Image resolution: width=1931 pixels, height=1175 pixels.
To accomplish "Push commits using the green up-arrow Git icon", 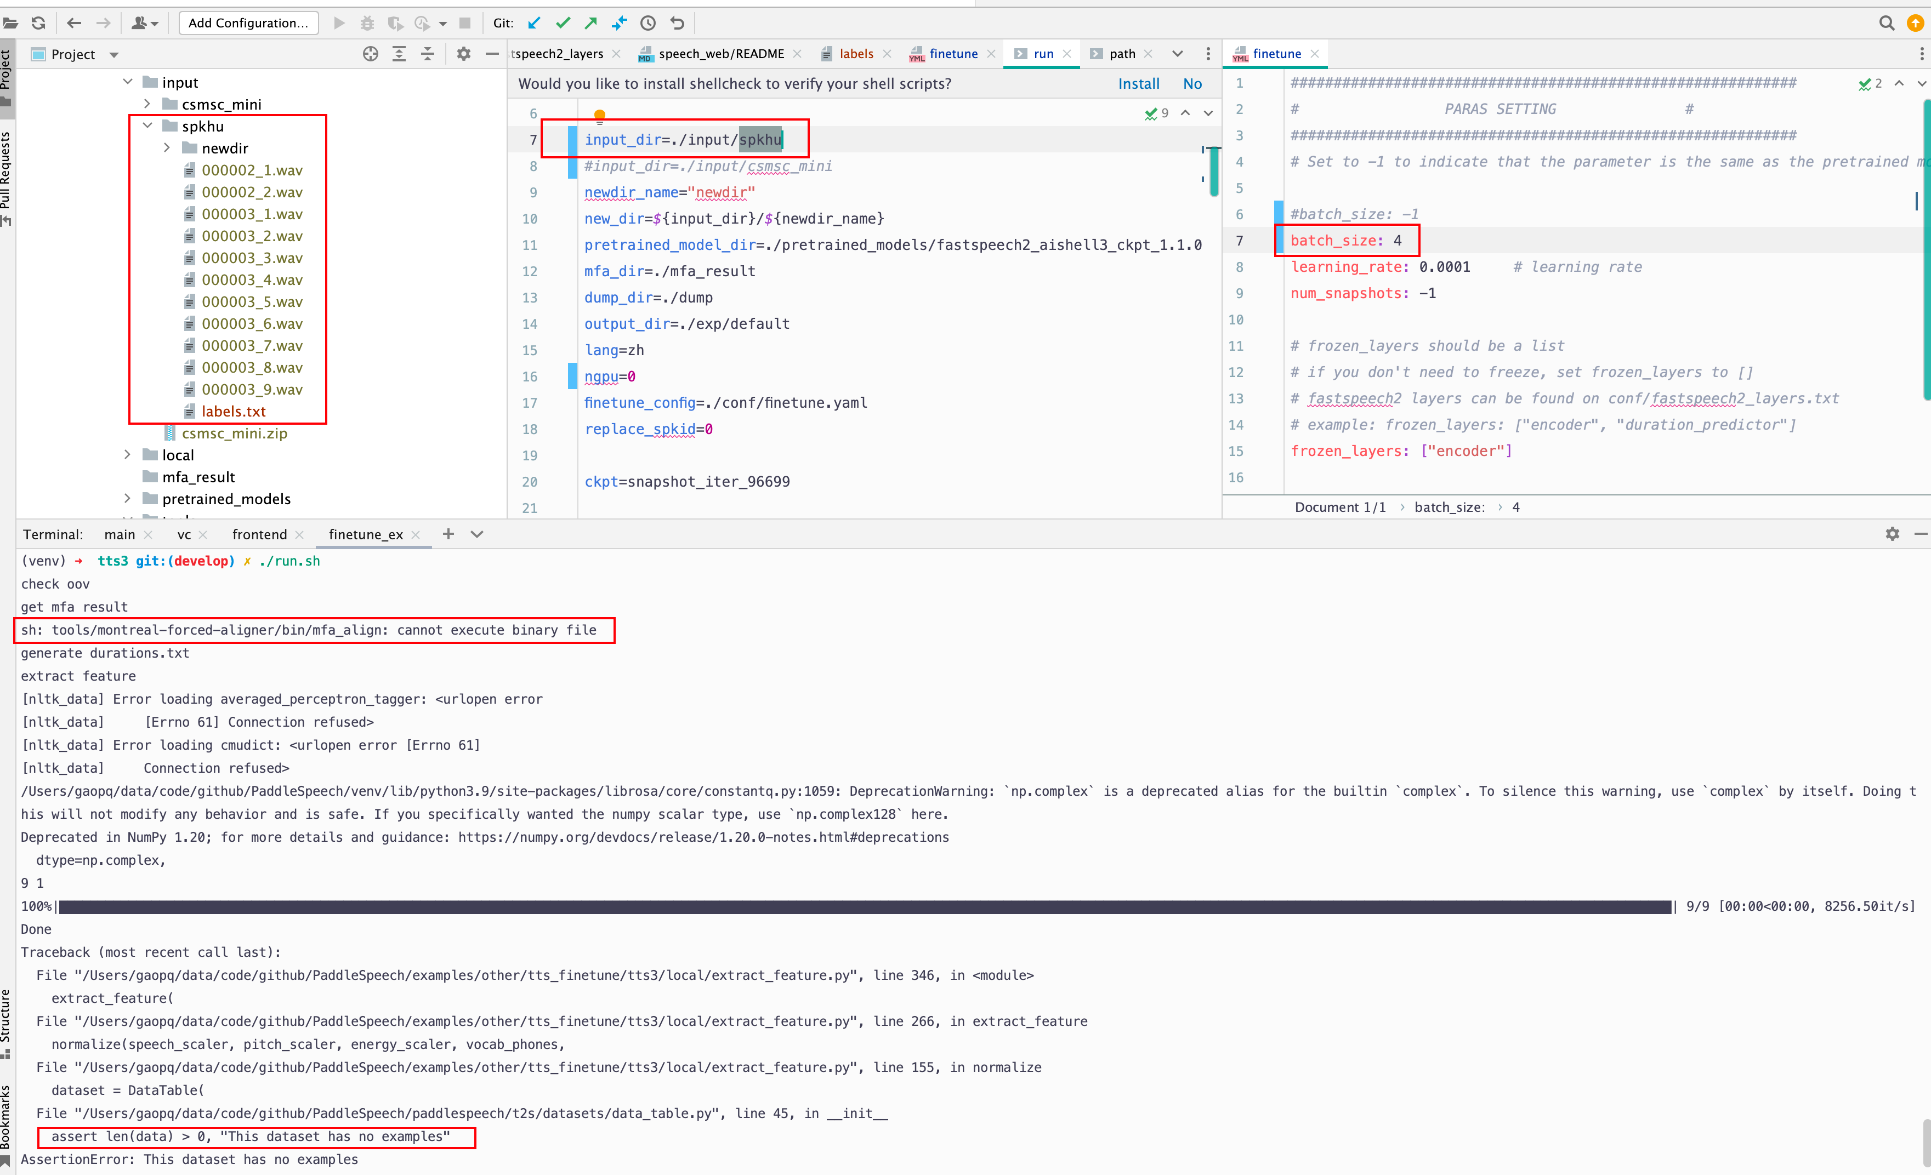I will coord(590,22).
